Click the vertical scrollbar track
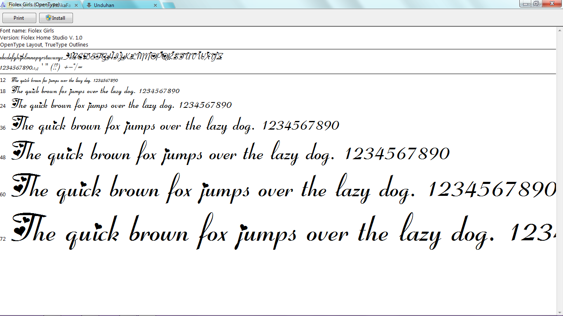563x316 pixels. pyautogui.click(x=560, y=165)
